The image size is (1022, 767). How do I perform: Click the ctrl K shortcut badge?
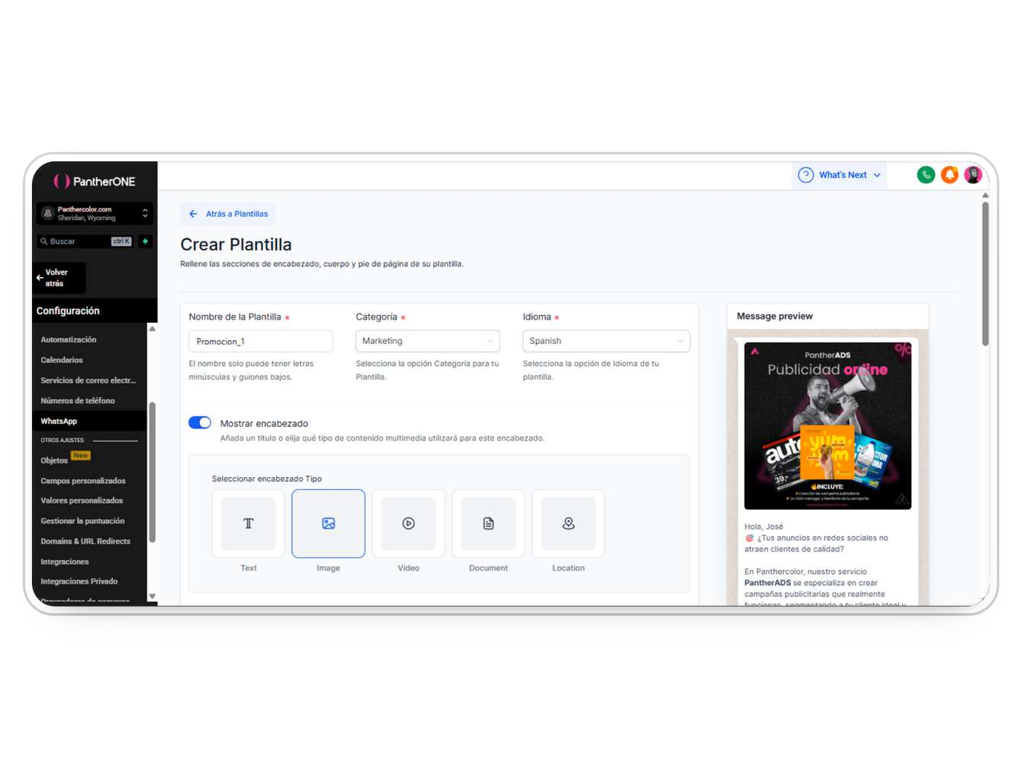tap(122, 241)
